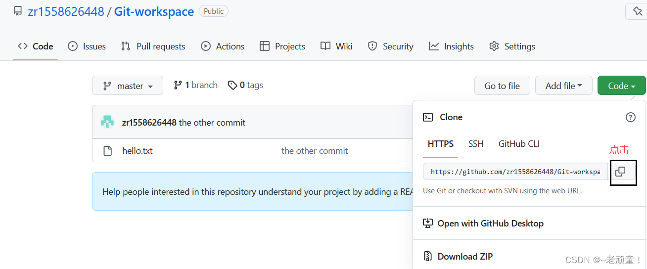Screen dimensions: 647x269
Task: Click the Clone help question mark icon
Action: pyautogui.click(x=630, y=117)
